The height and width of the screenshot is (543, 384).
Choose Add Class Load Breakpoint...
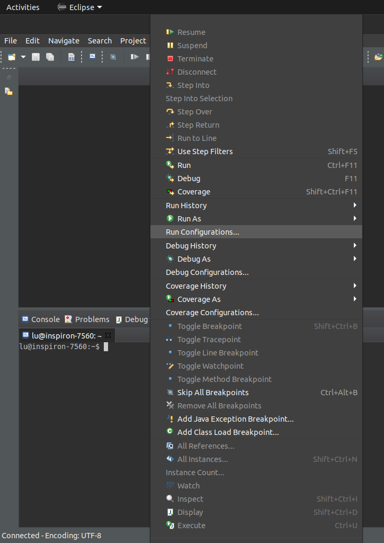256,432
